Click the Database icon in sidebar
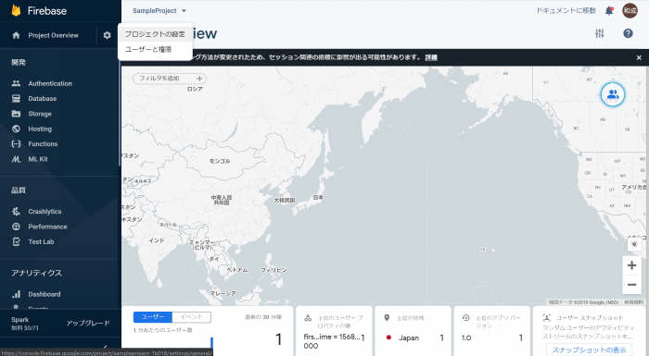Image resolution: width=649 pixels, height=356 pixels. [x=16, y=99]
